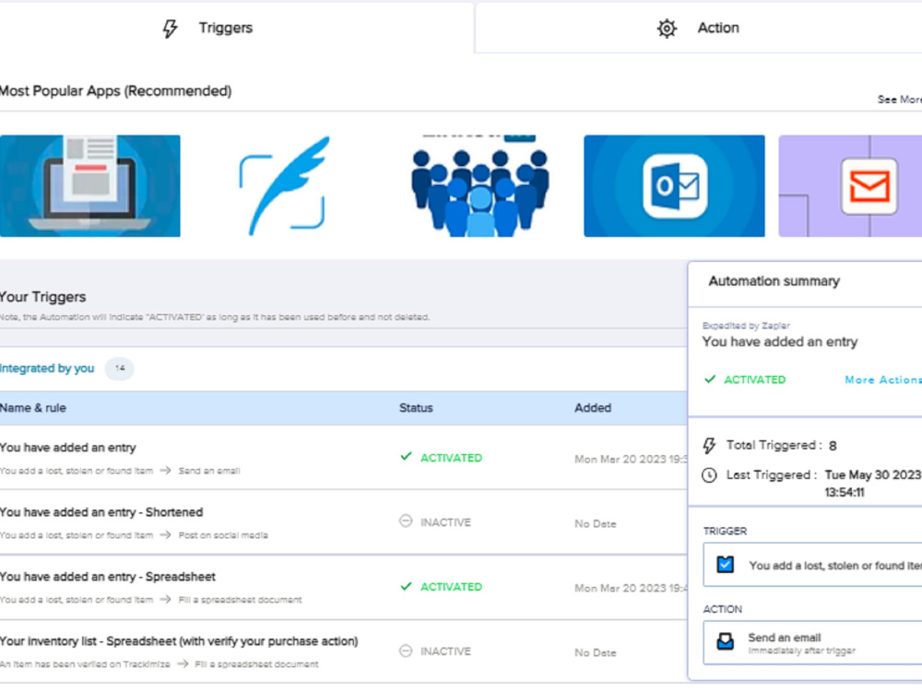Select the Integrated by you tab
Image resolution: width=922 pixels, height=691 pixels.
[47, 369]
